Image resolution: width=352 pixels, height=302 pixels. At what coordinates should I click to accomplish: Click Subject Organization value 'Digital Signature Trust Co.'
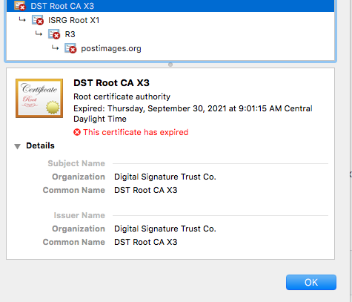(x=165, y=177)
